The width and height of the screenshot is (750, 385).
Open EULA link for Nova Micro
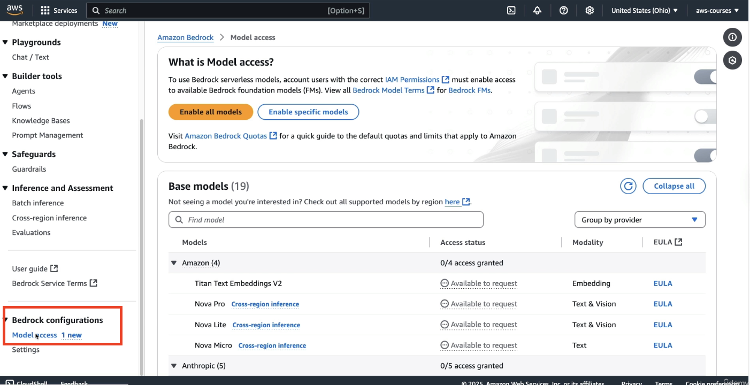tap(663, 345)
